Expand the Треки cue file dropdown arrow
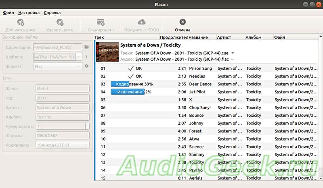 [233, 53]
